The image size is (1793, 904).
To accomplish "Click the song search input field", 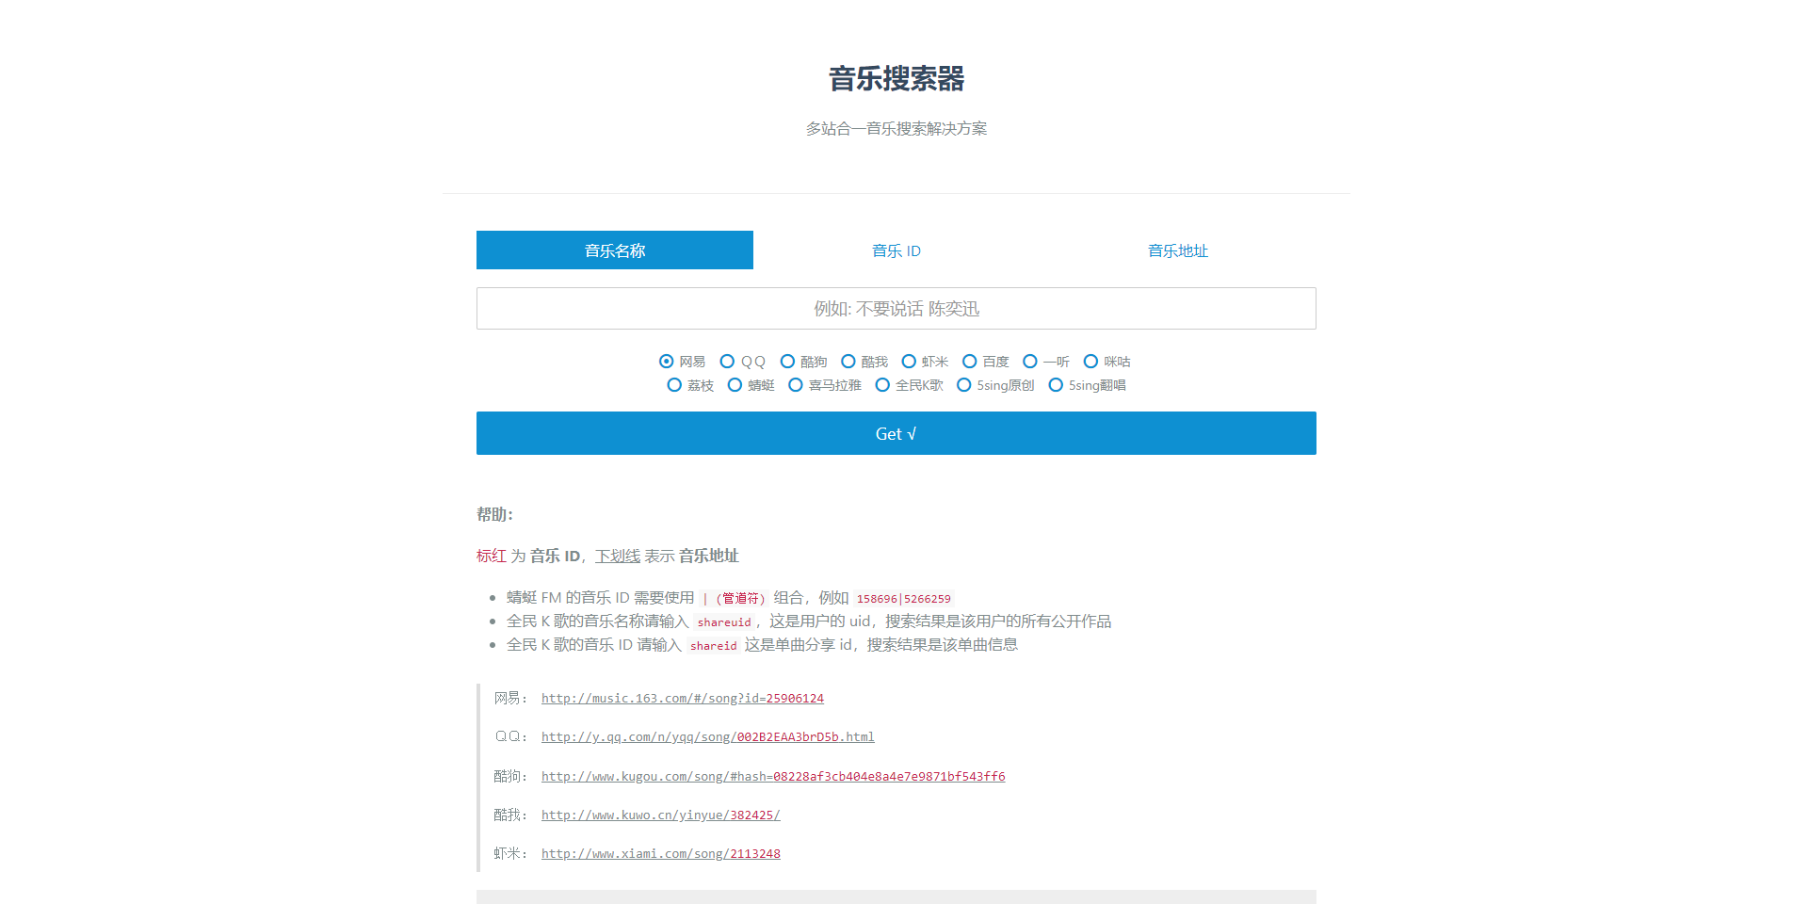I will tap(896, 308).
